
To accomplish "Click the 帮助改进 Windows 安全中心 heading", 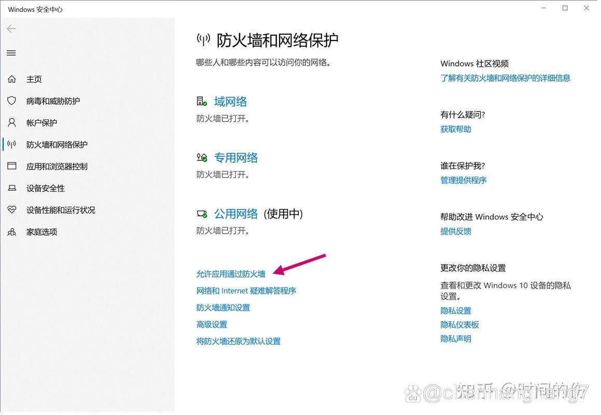I will [492, 217].
